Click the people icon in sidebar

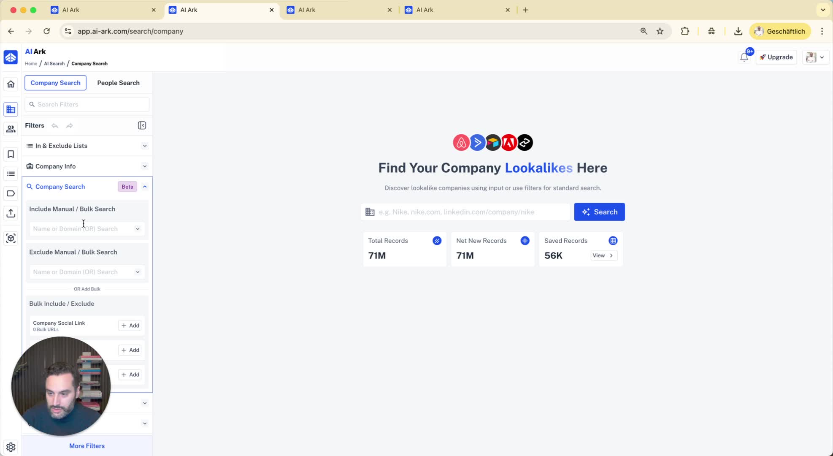(11, 129)
